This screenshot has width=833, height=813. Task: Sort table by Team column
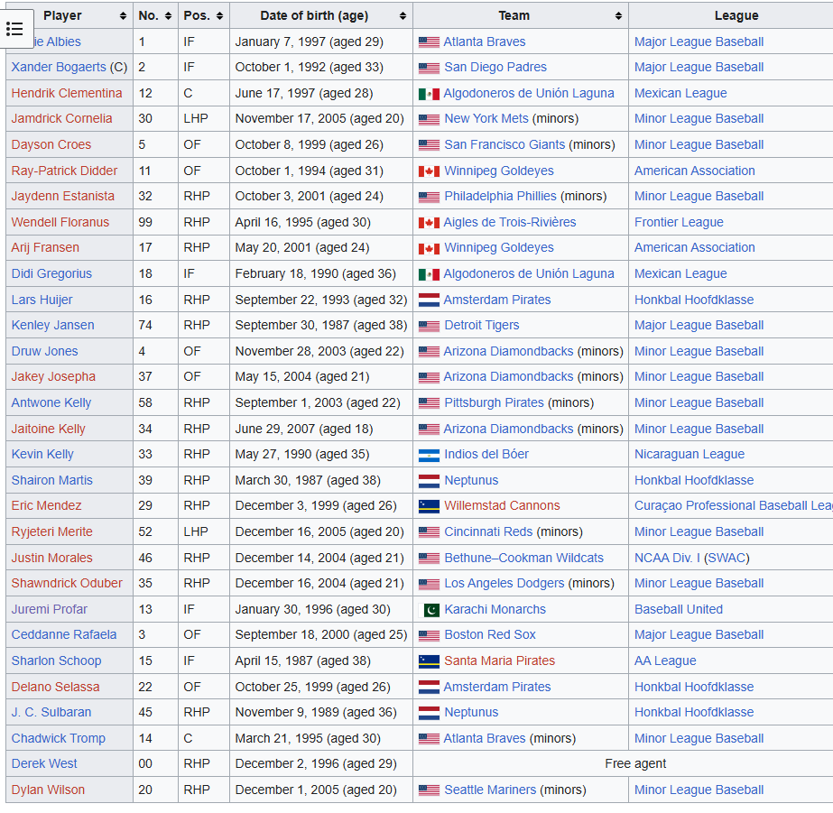click(618, 16)
